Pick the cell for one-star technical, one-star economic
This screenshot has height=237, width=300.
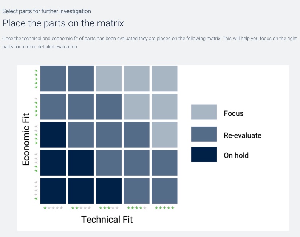click(x=53, y=191)
